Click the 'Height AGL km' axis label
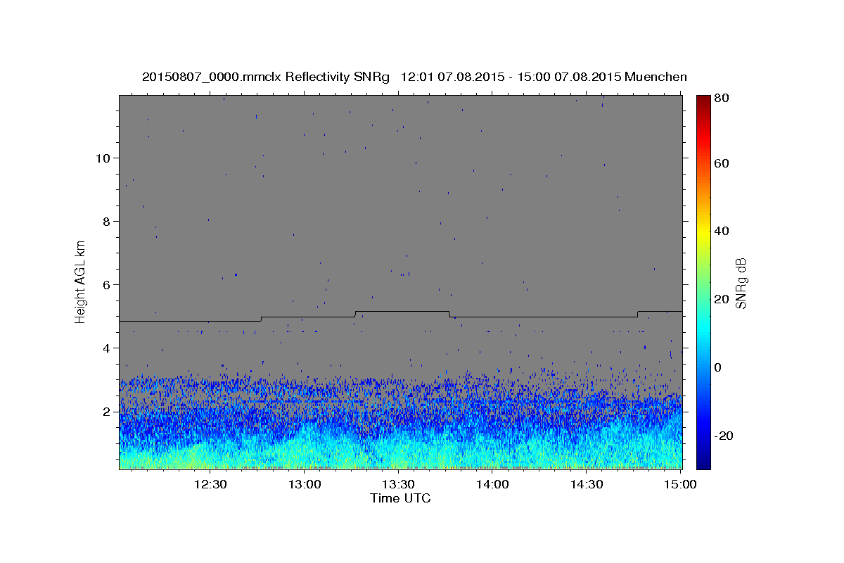The width and height of the screenshot is (844, 563). 81,281
